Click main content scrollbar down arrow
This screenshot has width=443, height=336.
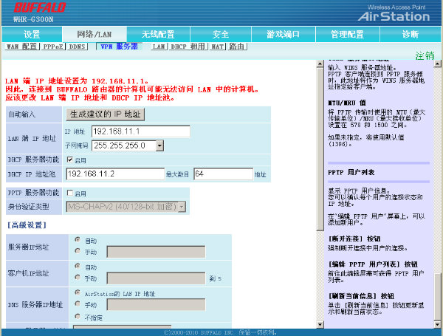coord(320,324)
